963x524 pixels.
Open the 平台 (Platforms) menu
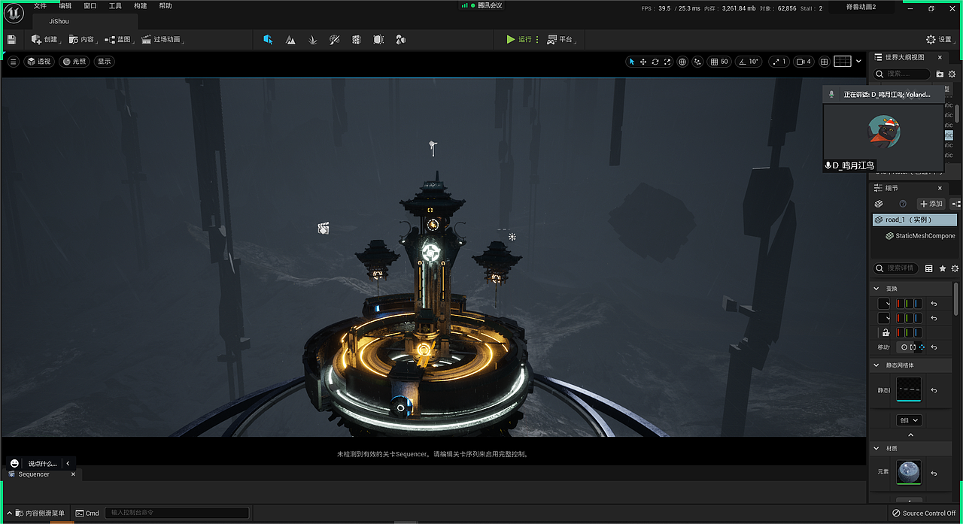(x=560, y=39)
